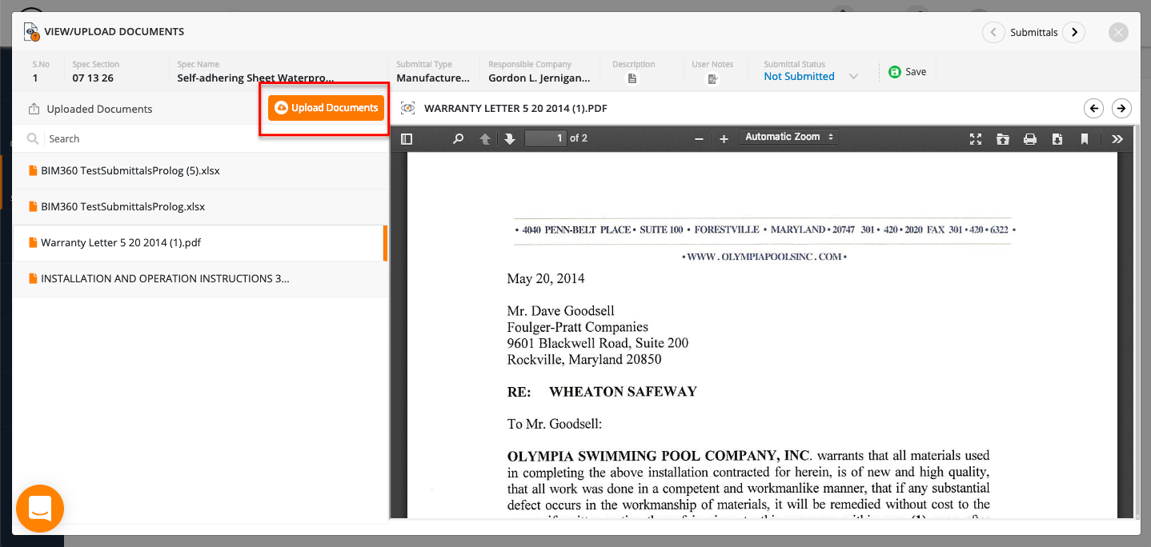Print the PDF document
Screen dimensions: 1151x547
pyautogui.click(x=1030, y=139)
